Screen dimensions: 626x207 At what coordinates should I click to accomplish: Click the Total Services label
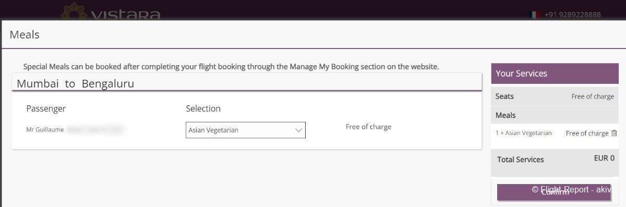point(520,160)
